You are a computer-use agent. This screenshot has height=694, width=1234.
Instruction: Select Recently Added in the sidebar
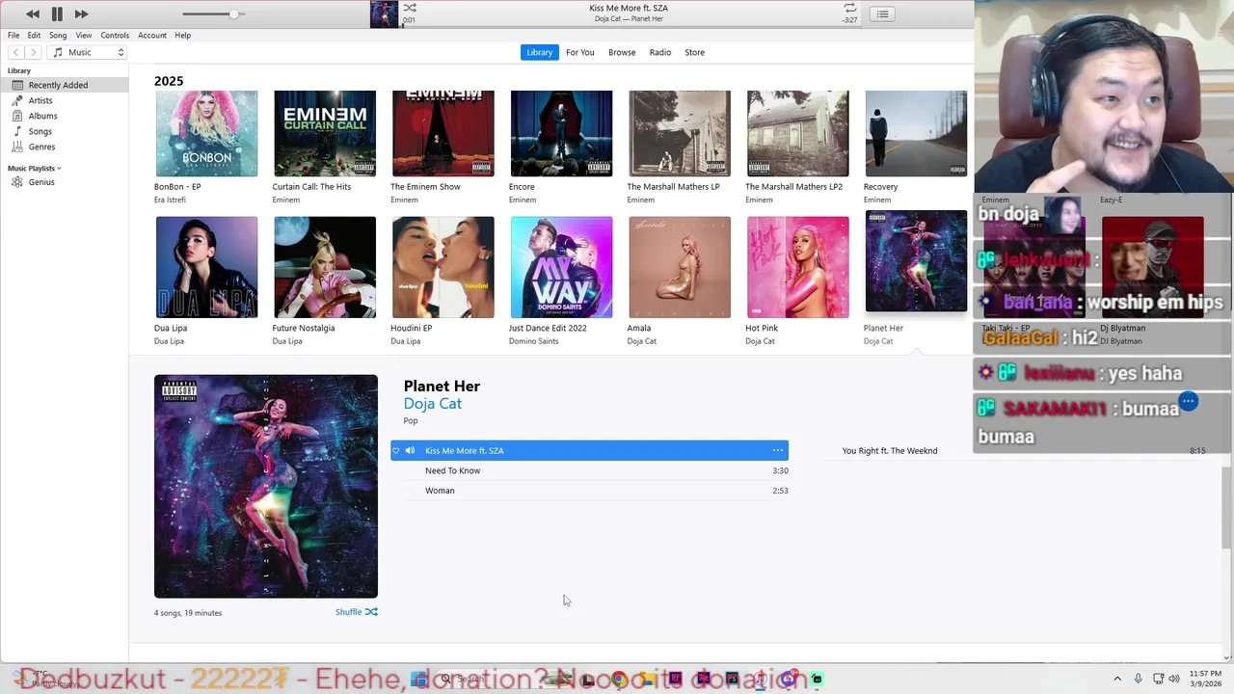[x=64, y=85]
